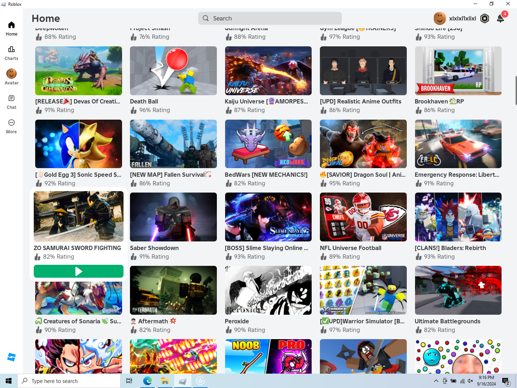Open the BedWars game thumbnail

pos(268,144)
